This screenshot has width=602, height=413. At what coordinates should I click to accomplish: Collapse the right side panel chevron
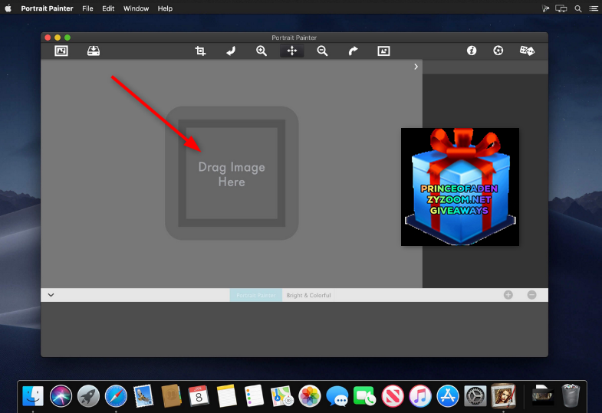(416, 67)
